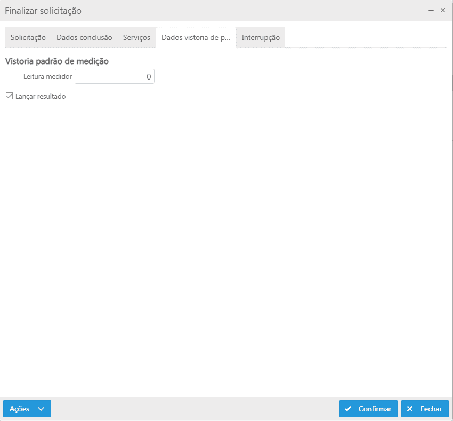This screenshot has width=453, height=421.
Task: Minimize the Finalizar solicitação dialog
Action: (431, 10)
